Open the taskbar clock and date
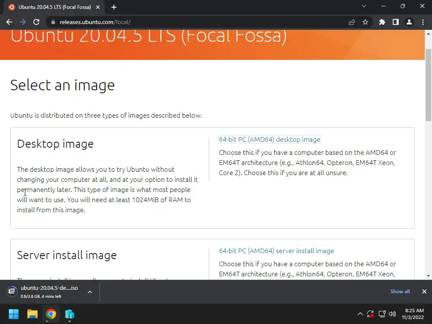 click(x=413, y=314)
